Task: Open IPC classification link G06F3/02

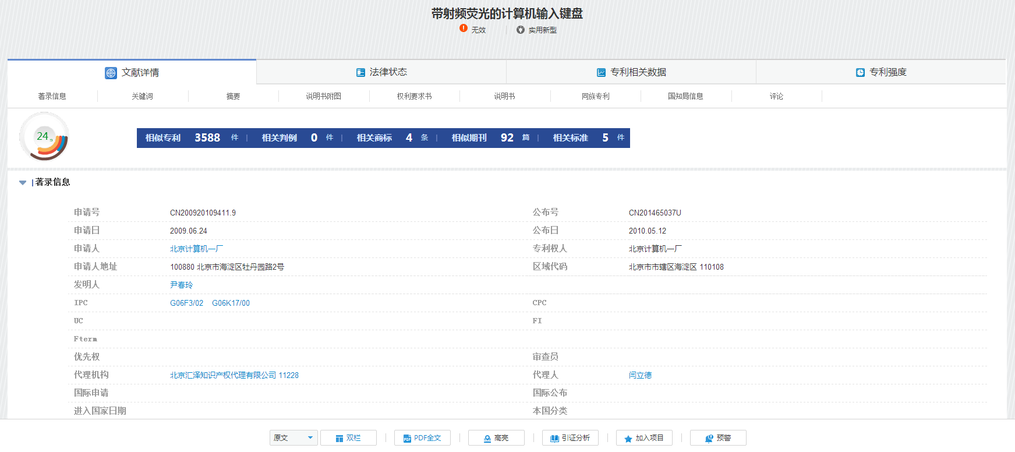Action: click(x=186, y=303)
